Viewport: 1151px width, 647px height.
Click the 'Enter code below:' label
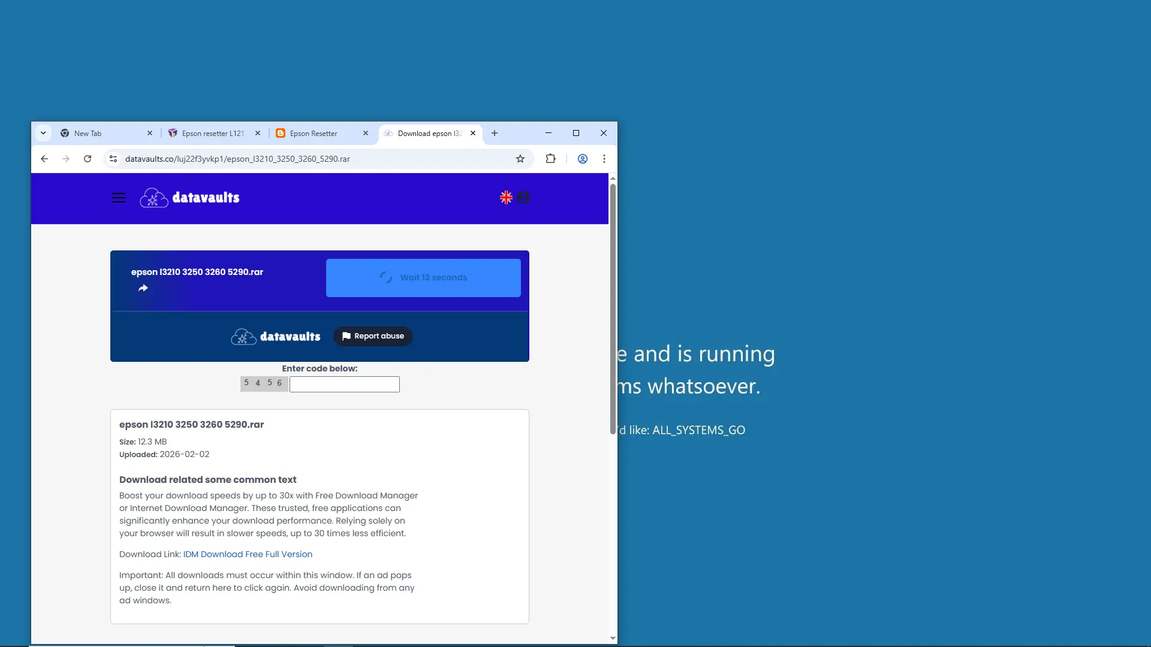coord(320,368)
